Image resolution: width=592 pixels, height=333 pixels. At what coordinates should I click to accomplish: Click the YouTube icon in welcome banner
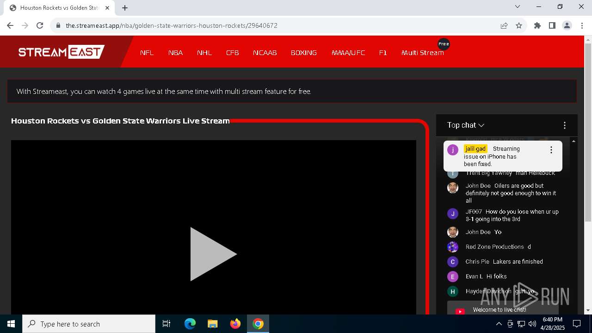point(460,311)
